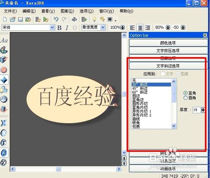Expand the 颜色选项 panel

pyautogui.click(x=168, y=43)
